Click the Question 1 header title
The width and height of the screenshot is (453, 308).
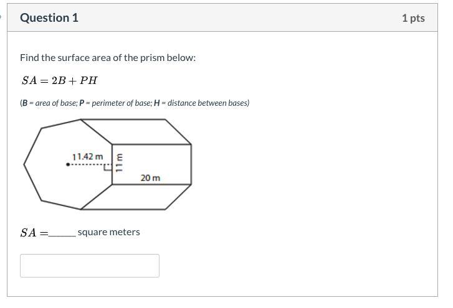tap(49, 18)
